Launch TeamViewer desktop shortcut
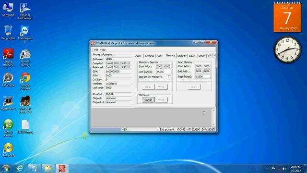Screen dimensions: 307x173 [25, 34]
